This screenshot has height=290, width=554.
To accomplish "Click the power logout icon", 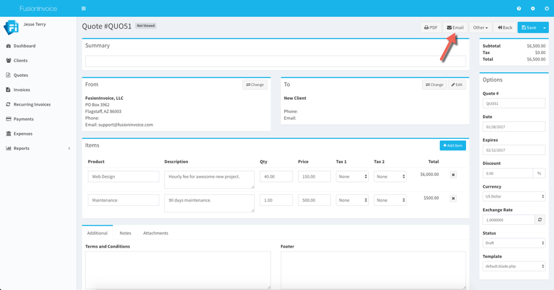I will [x=546, y=8].
